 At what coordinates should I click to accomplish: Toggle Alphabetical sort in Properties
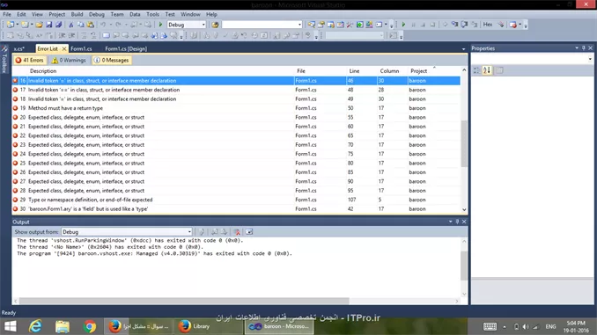coord(487,70)
